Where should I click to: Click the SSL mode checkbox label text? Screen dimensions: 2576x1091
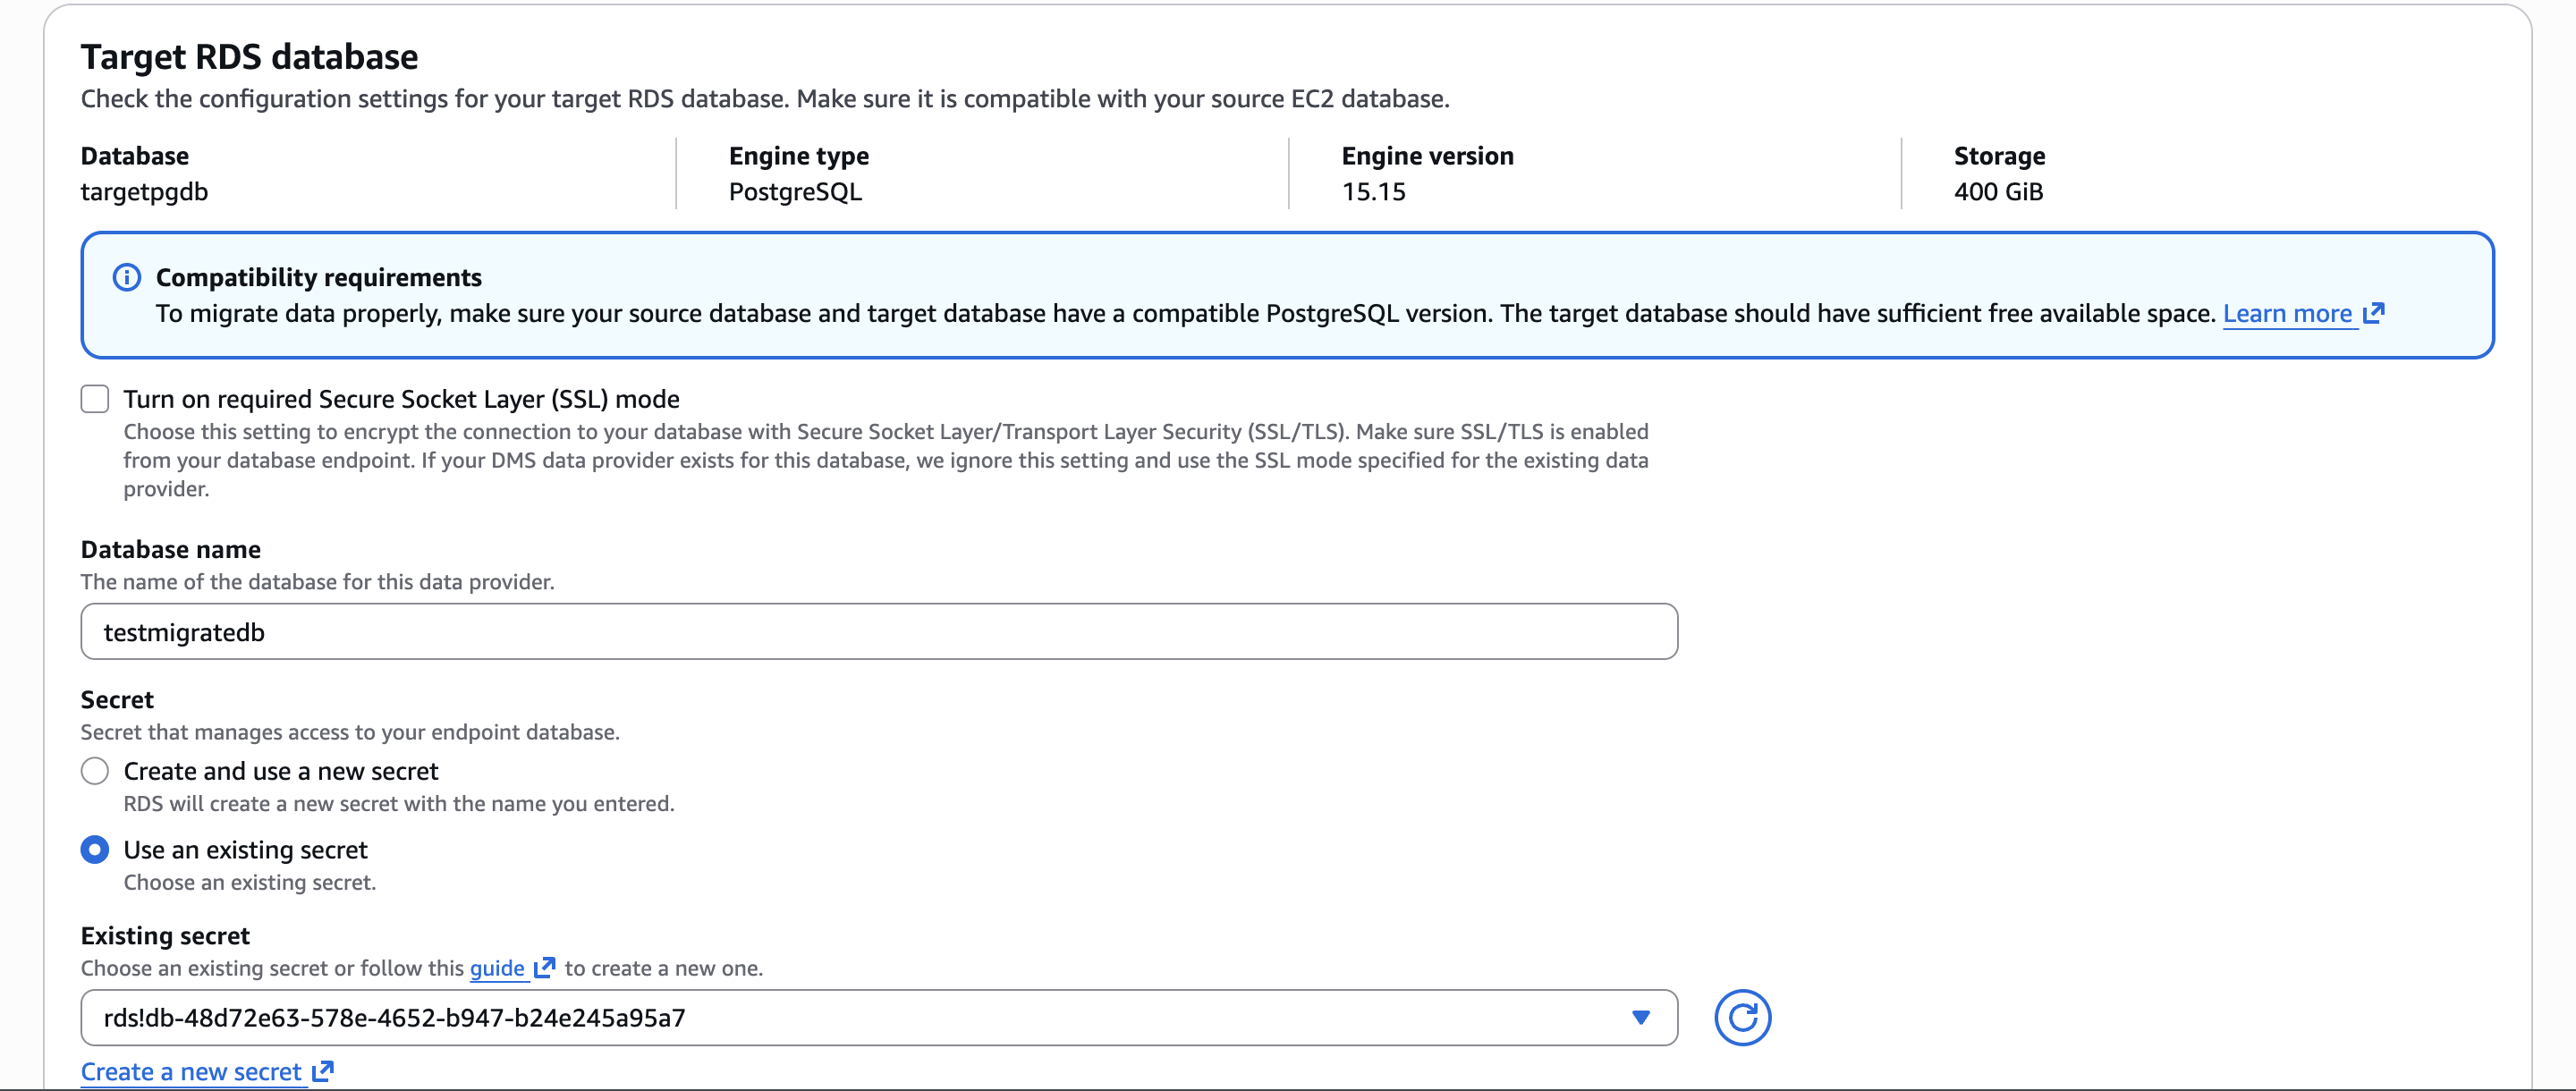click(x=401, y=399)
